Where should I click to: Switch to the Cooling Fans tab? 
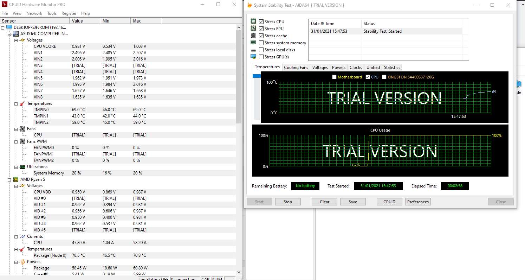coord(296,68)
